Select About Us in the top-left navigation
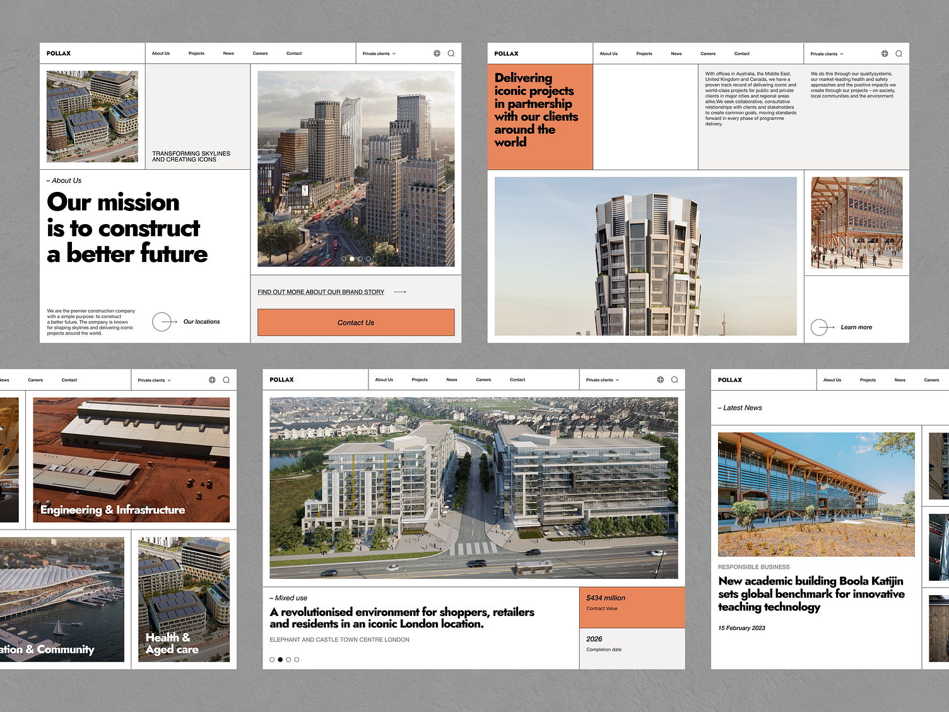The width and height of the screenshot is (949, 712). click(161, 53)
